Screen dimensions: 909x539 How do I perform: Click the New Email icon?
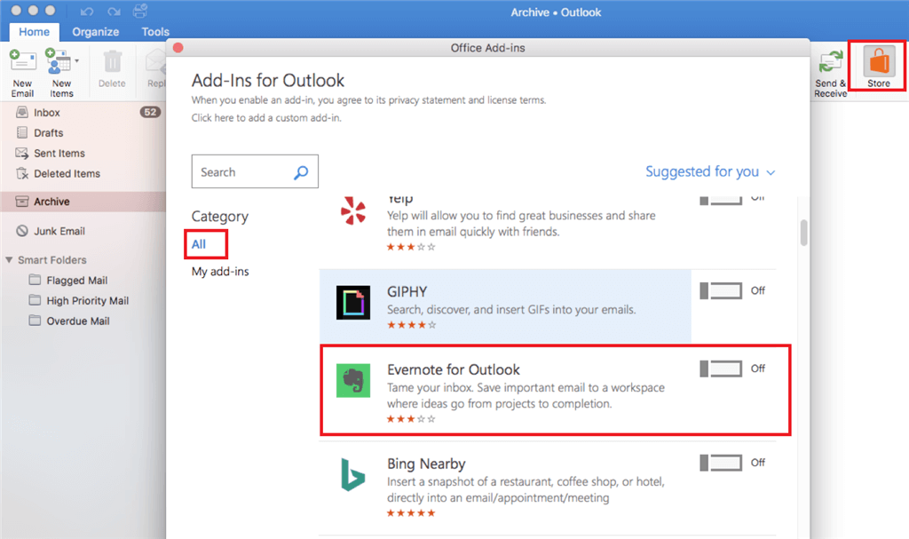pos(22,61)
